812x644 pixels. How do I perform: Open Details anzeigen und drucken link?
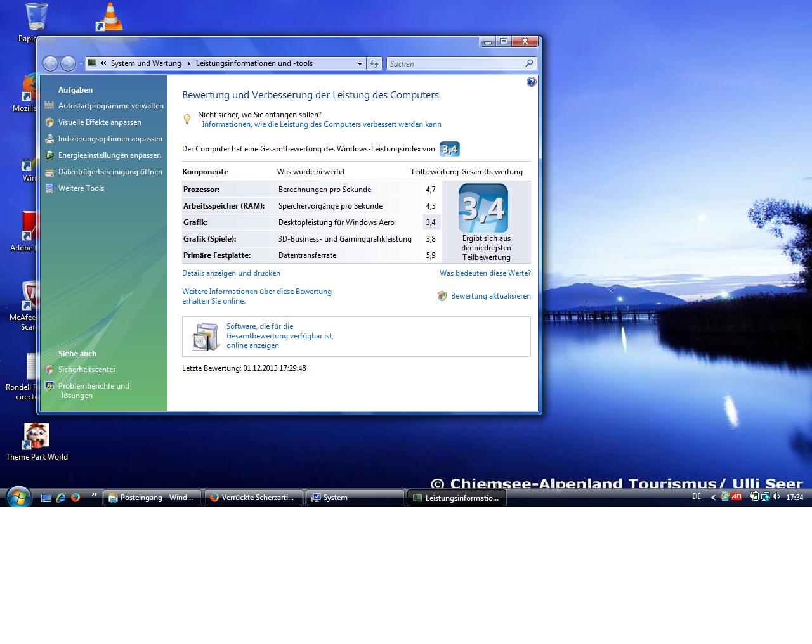click(x=231, y=273)
